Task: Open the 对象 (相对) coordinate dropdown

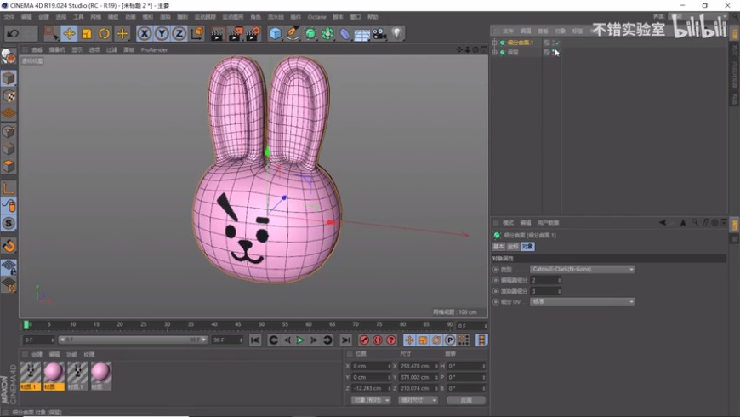Action: pos(372,400)
